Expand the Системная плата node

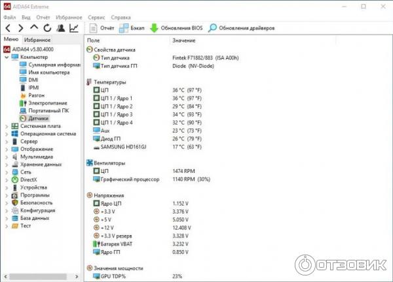7,127
